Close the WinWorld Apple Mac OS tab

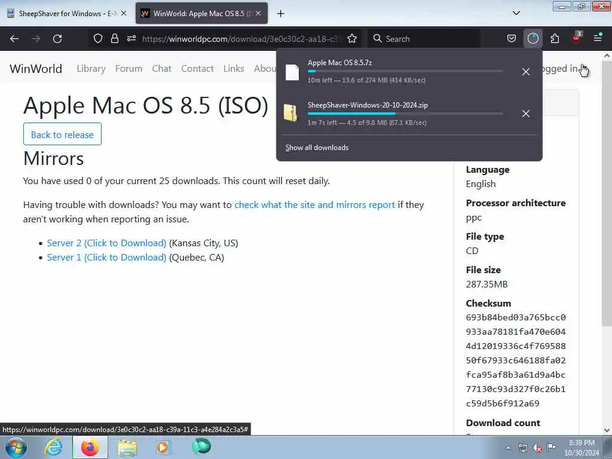258,13
